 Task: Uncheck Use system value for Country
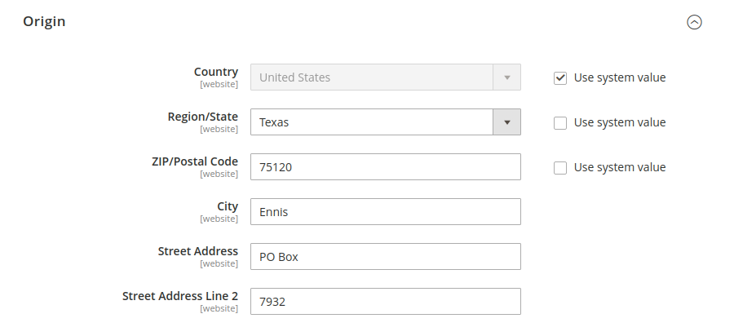click(x=560, y=78)
